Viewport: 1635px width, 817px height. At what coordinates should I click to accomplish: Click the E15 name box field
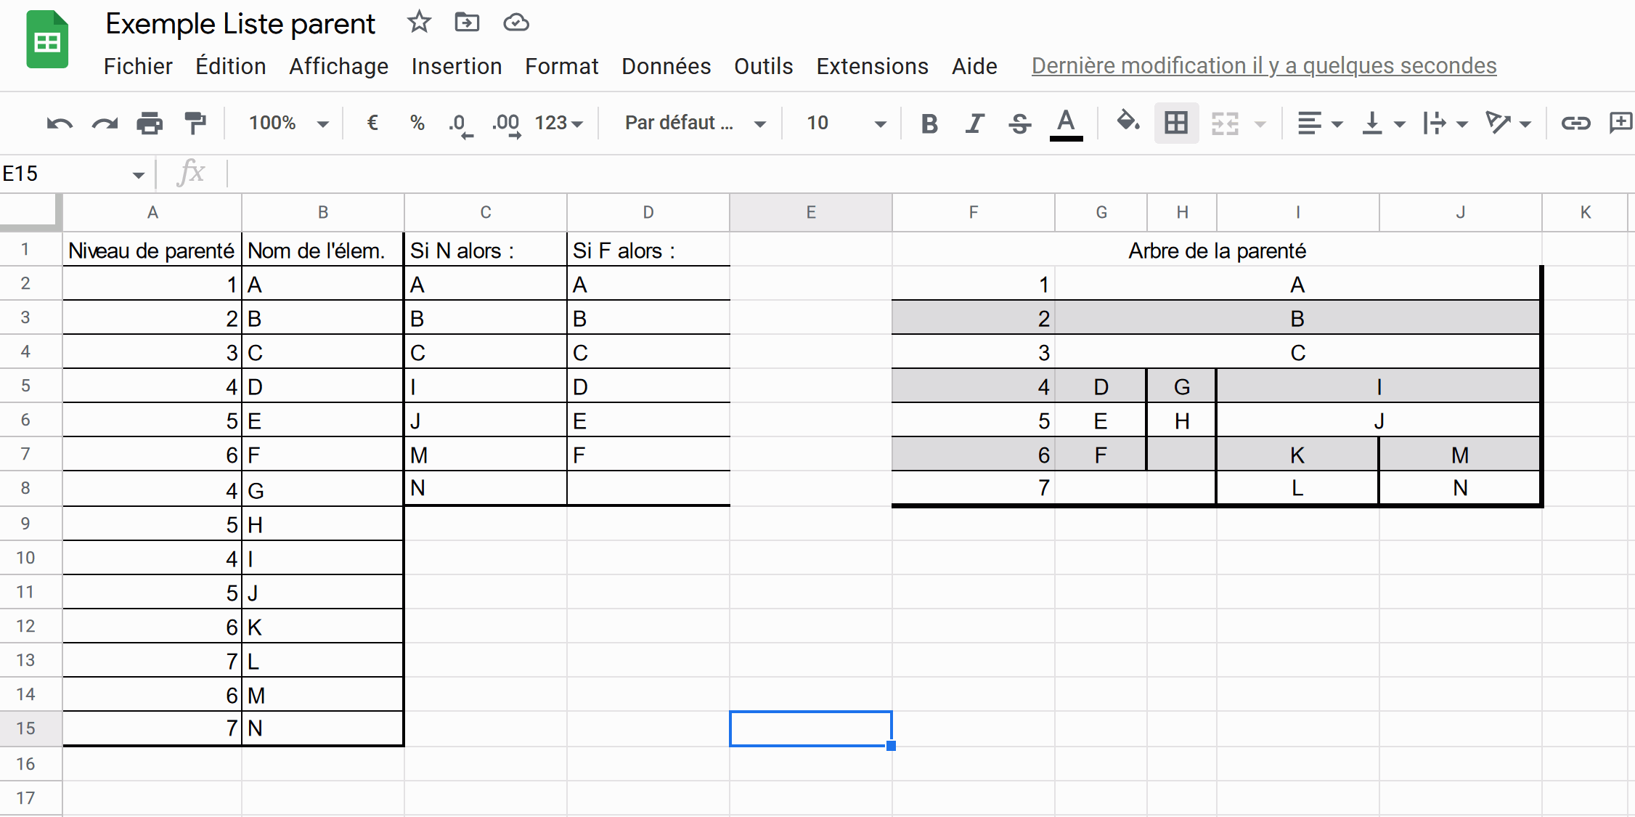pos(65,174)
